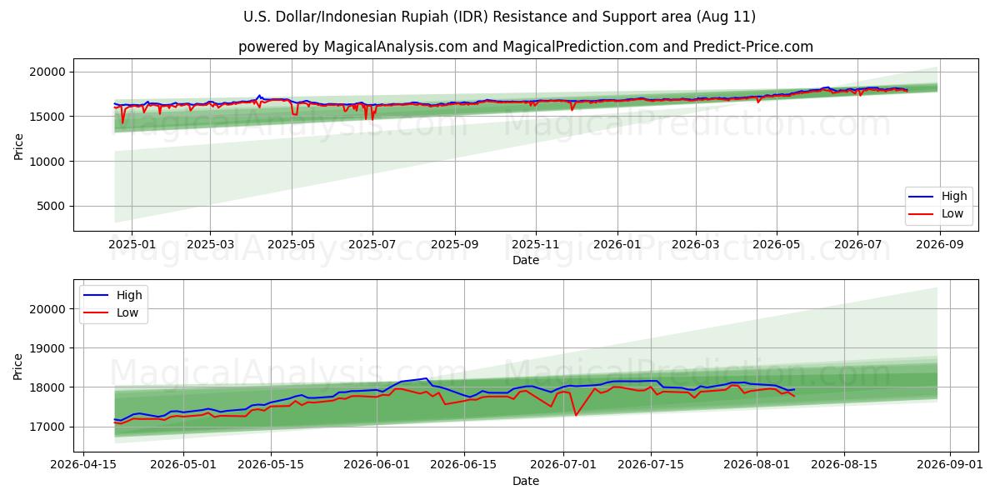This screenshot has width=1000, height=500.
Task: Click the bottom chart y-axis label '18000'
Action: (47, 387)
